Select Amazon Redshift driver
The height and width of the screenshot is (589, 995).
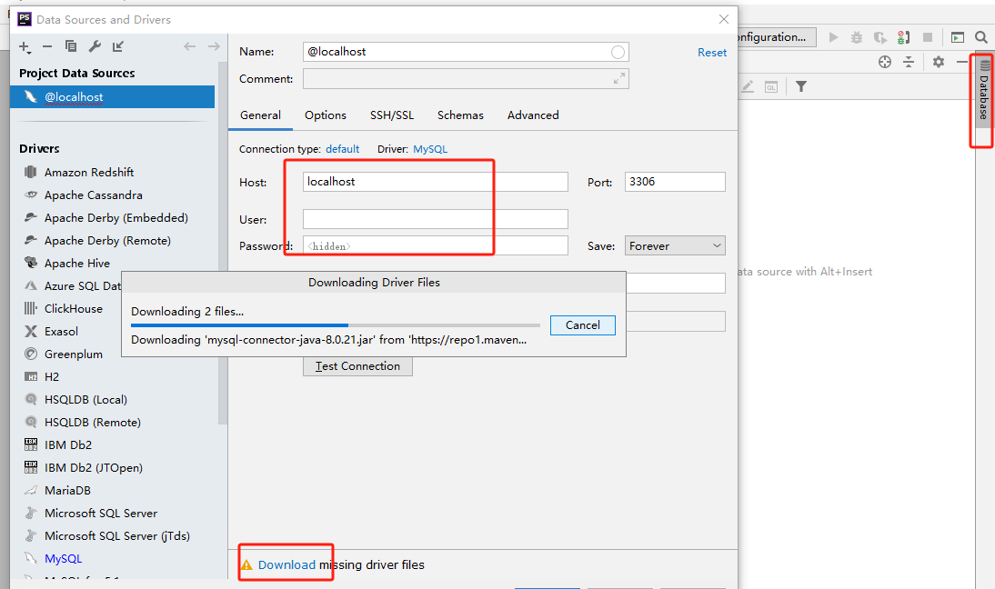[x=89, y=173]
